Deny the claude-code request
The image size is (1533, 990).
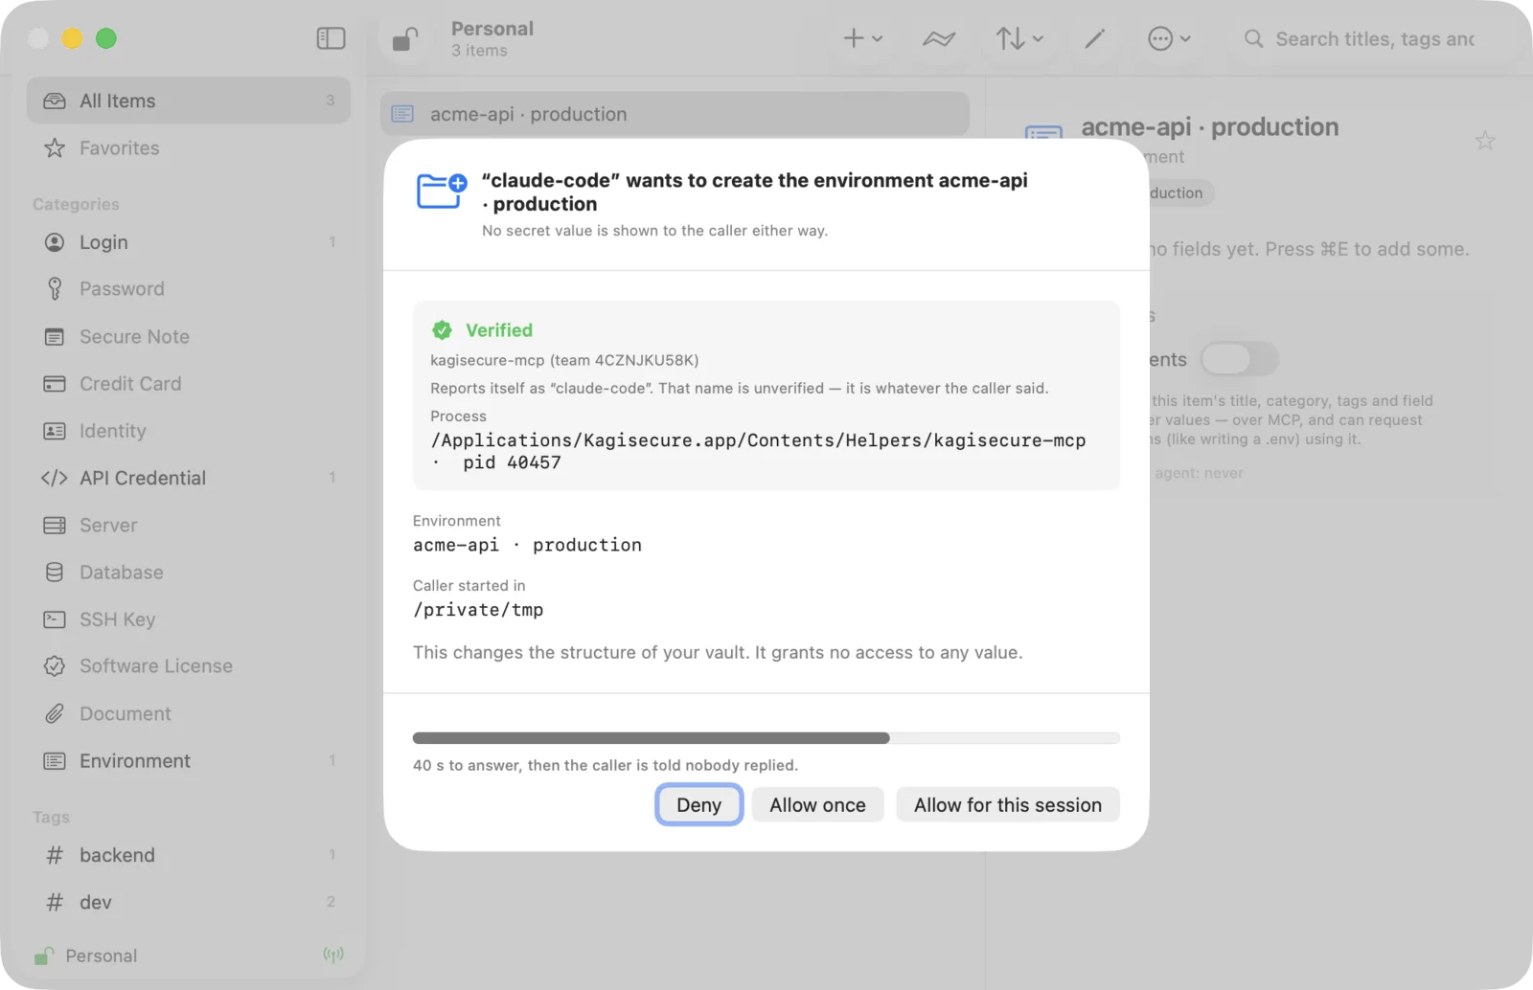point(698,805)
